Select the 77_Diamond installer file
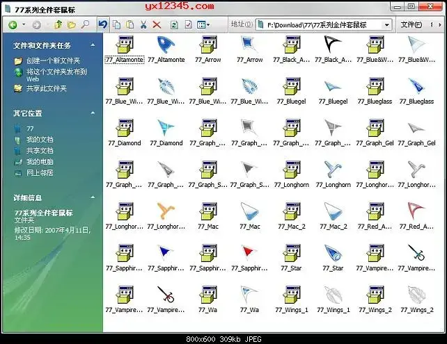 point(125,132)
